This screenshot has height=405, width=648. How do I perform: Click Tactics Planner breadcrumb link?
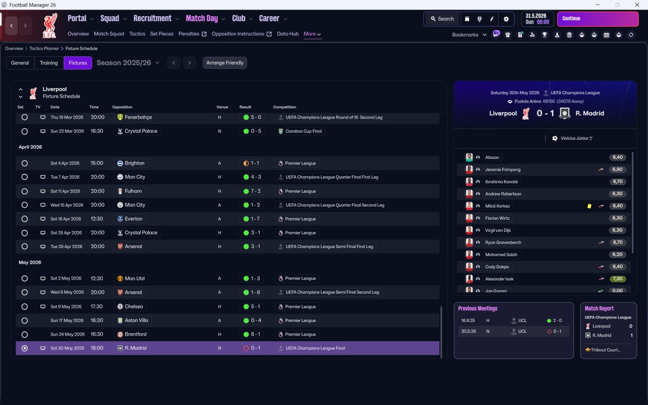pyautogui.click(x=44, y=49)
